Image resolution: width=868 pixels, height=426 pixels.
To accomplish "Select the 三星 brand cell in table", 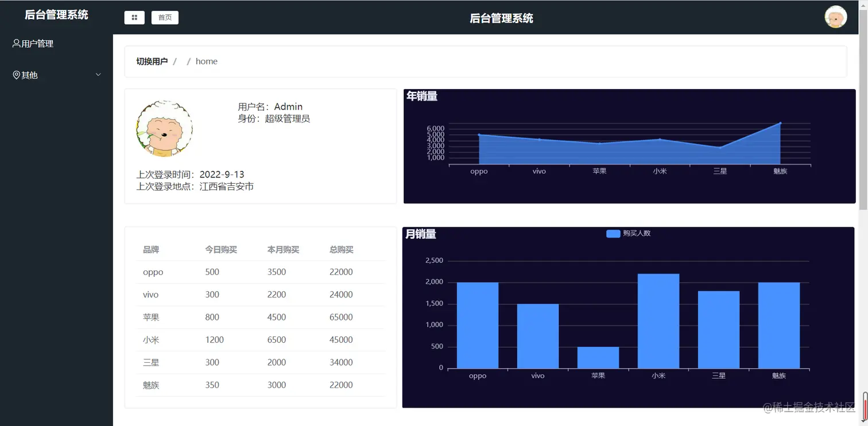I will (151, 362).
